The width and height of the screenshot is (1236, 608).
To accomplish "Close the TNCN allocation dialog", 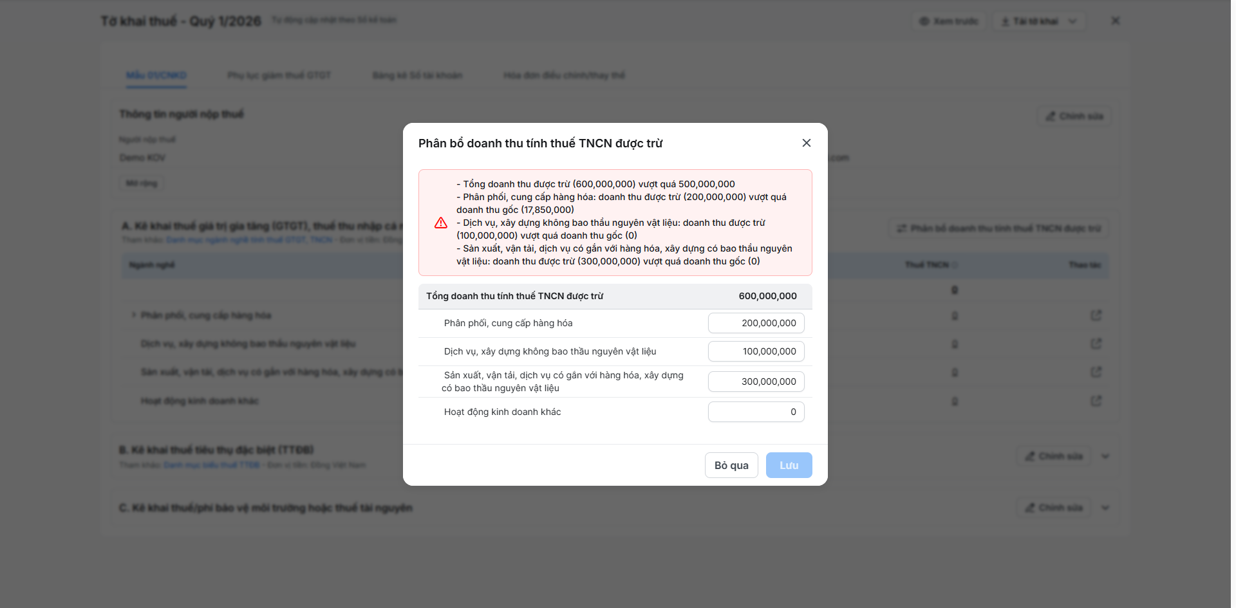I will click(x=806, y=143).
